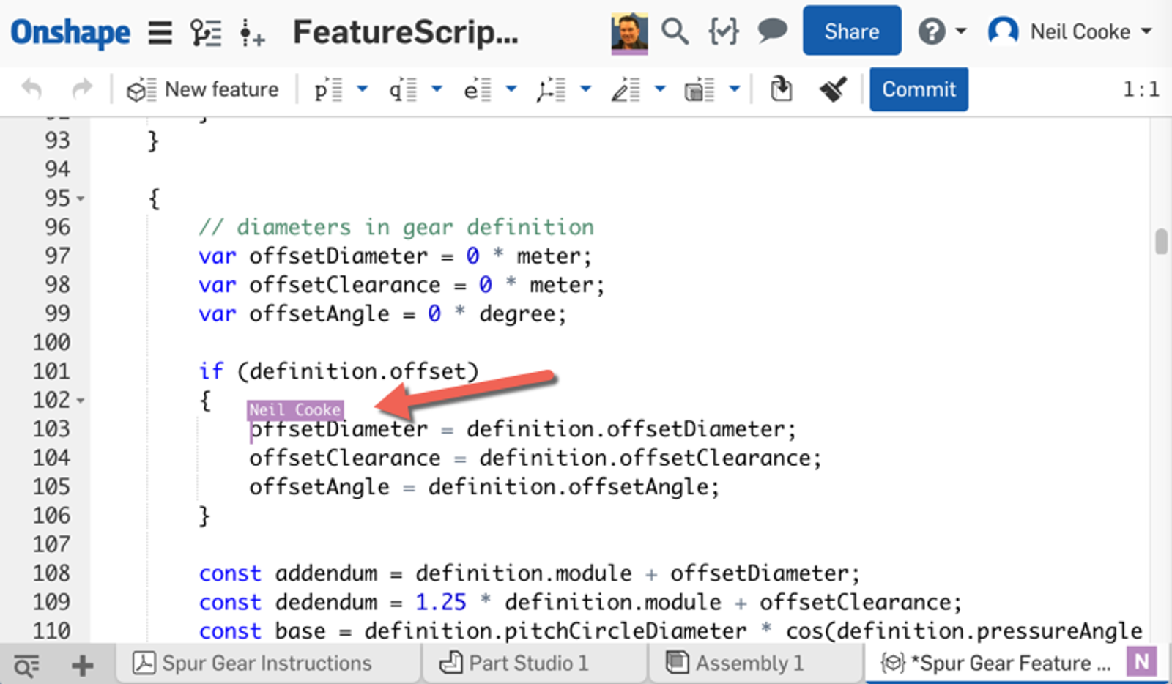Screen dimensions: 1172x684
Task: Click the collaborator avatar photo
Action: 629,32
